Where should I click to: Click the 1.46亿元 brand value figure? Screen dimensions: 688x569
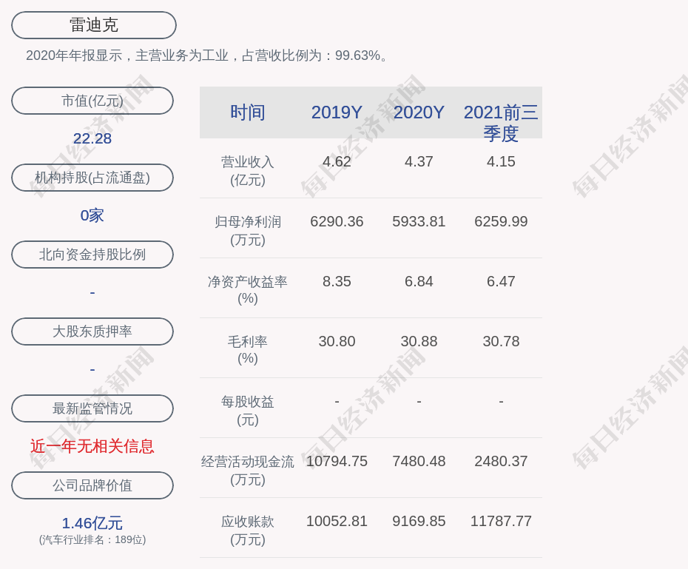click(92, 523)
